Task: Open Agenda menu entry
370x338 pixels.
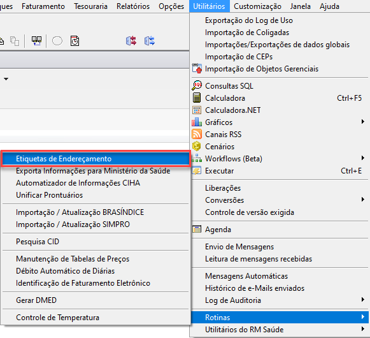Action: tap(280, 230)
